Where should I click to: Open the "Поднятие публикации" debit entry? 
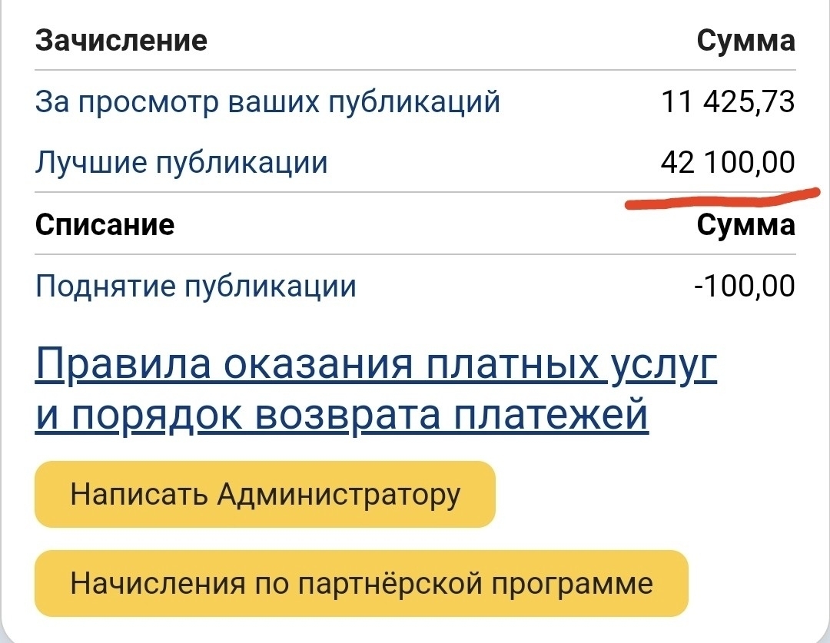pos(196,287)
